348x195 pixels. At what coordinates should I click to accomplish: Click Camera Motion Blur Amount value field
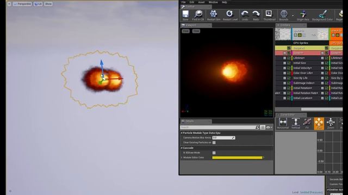pos(223,138)
